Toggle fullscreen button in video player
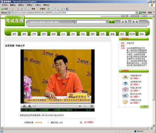 pyautogui.click(x=92, y=106)
